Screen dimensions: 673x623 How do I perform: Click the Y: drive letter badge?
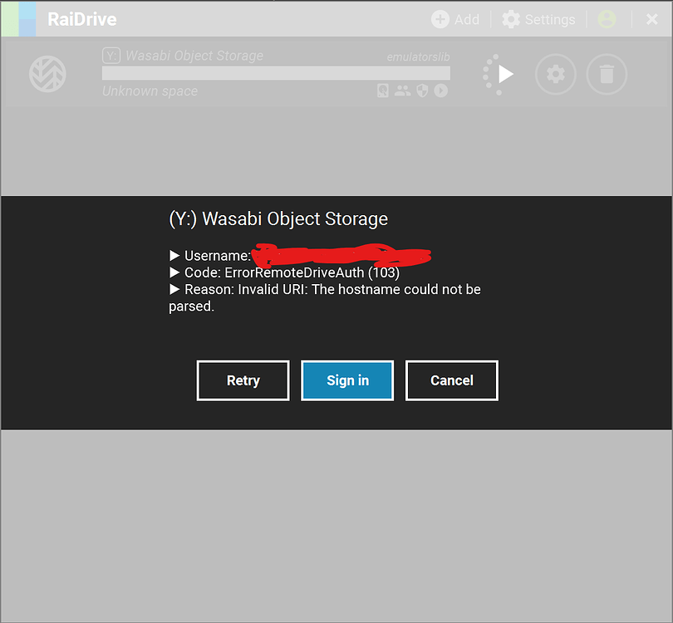tap(111, 56)
